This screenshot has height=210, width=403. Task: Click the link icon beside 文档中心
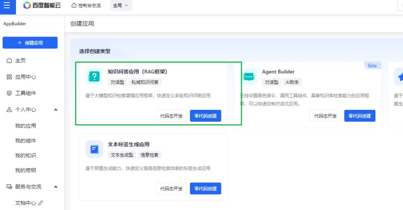click(41, 203)
